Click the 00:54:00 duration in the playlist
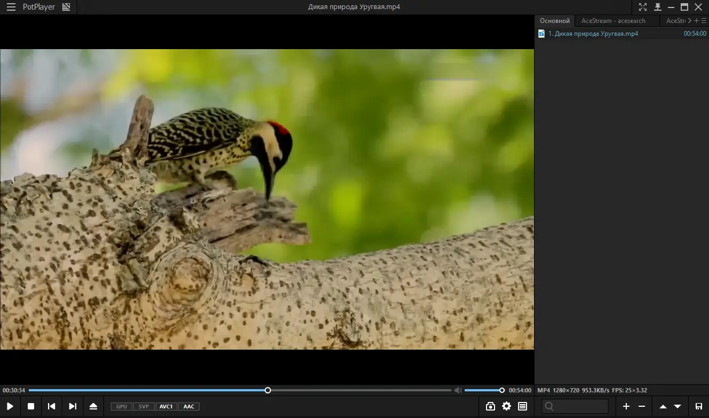The width and height of the screenshot is (709, 418). coord(695,34)
